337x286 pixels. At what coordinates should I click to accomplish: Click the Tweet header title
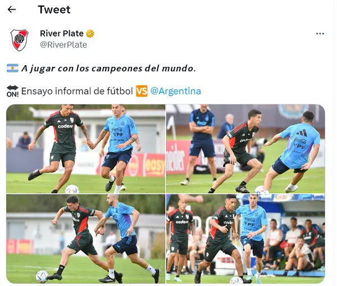pos(54,10)
